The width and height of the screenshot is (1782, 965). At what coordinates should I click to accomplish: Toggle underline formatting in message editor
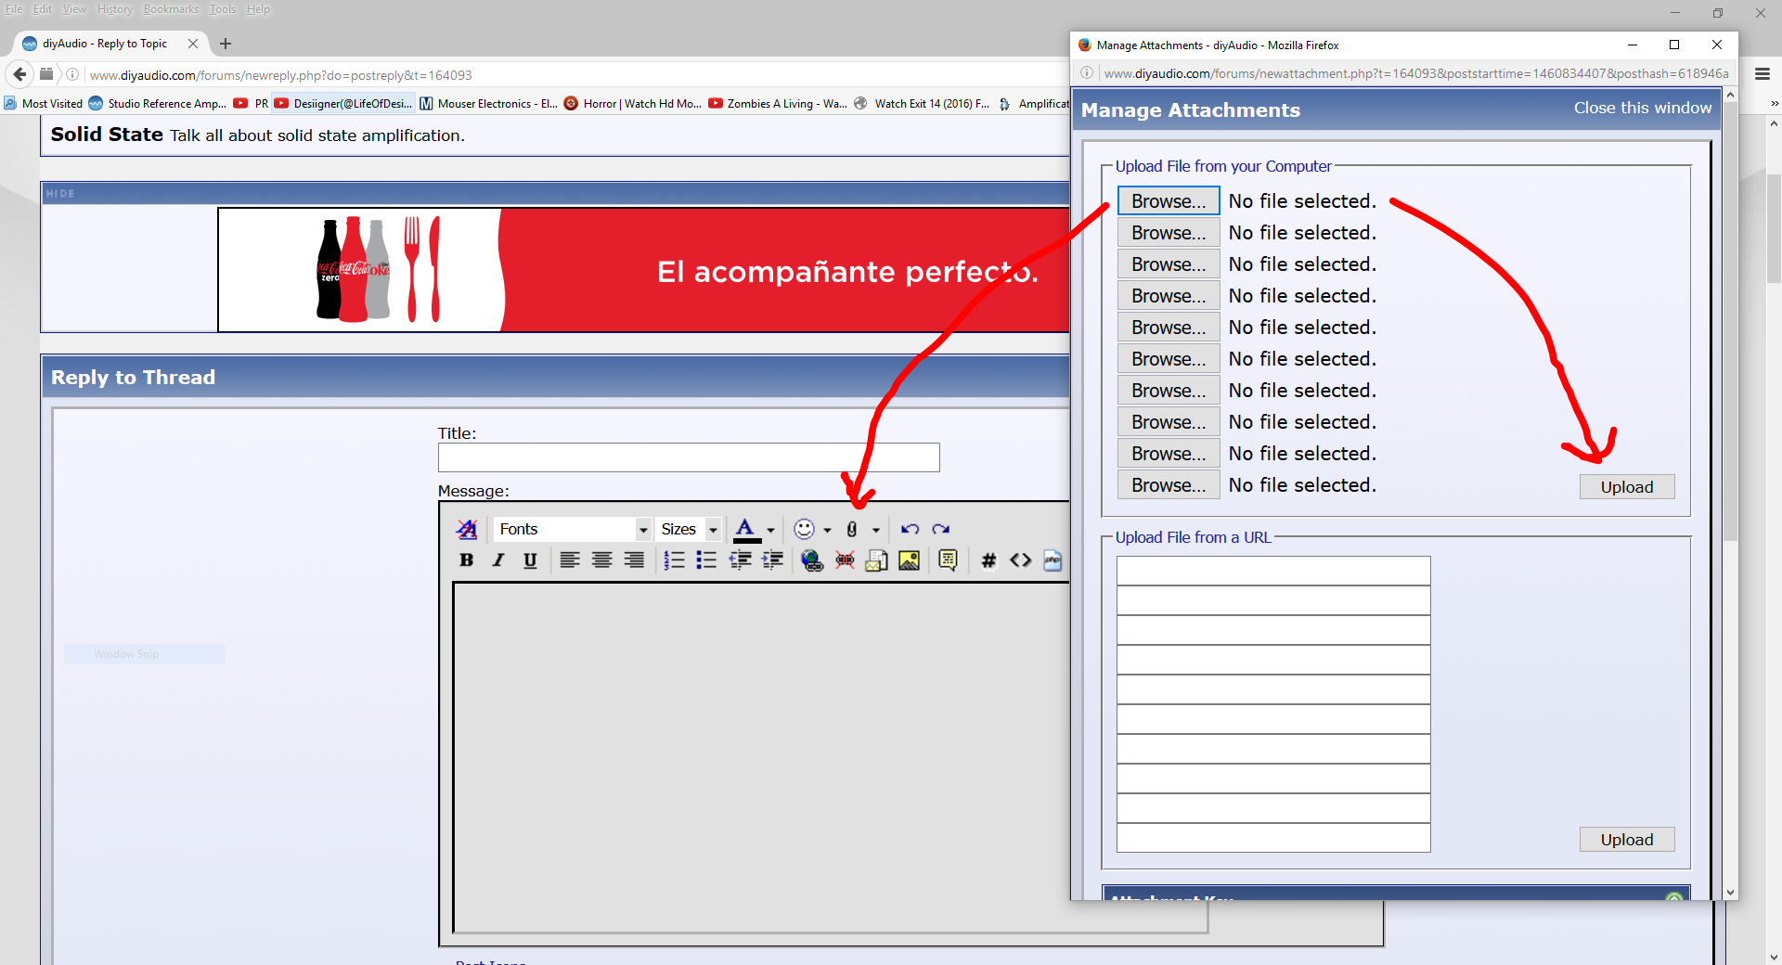(x=530, y=560)
